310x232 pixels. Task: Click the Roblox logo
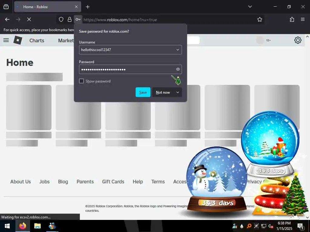[x=18, y=40]
